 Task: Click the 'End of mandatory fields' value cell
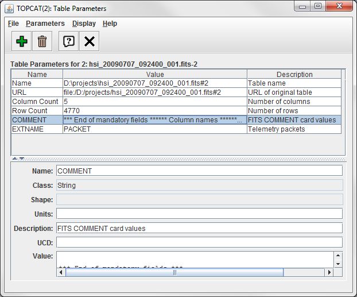(155, 120)
